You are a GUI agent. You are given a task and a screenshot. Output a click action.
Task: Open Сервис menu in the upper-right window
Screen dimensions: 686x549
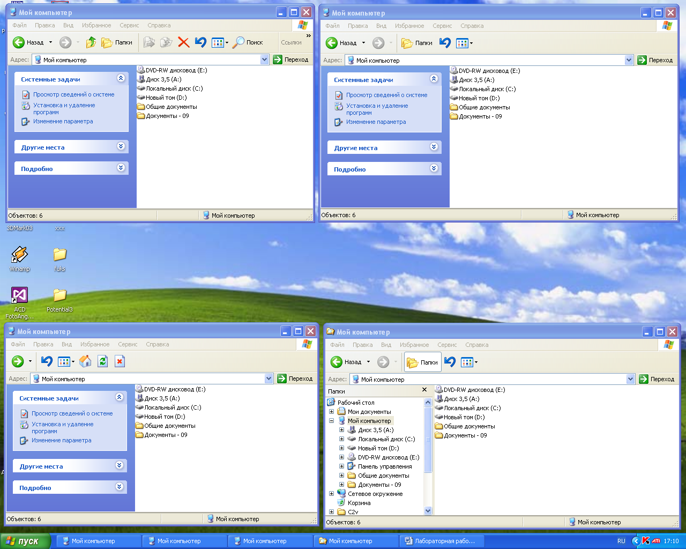(442, 26)
